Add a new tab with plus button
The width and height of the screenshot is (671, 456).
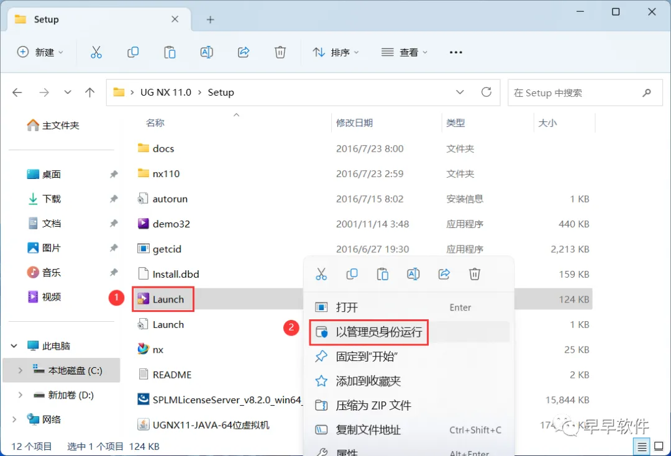(x=210, y=20)
